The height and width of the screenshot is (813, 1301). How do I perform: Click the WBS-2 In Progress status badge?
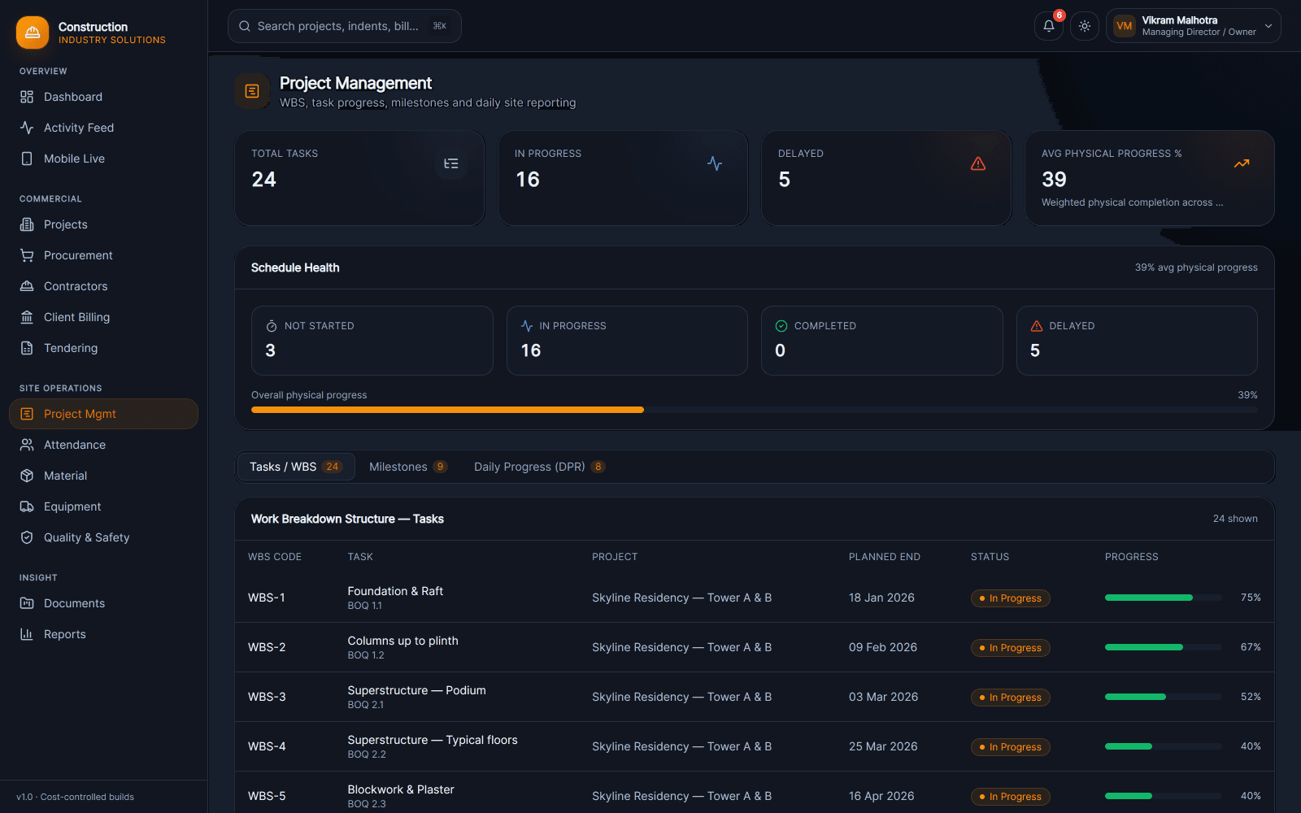point(1011,648)
